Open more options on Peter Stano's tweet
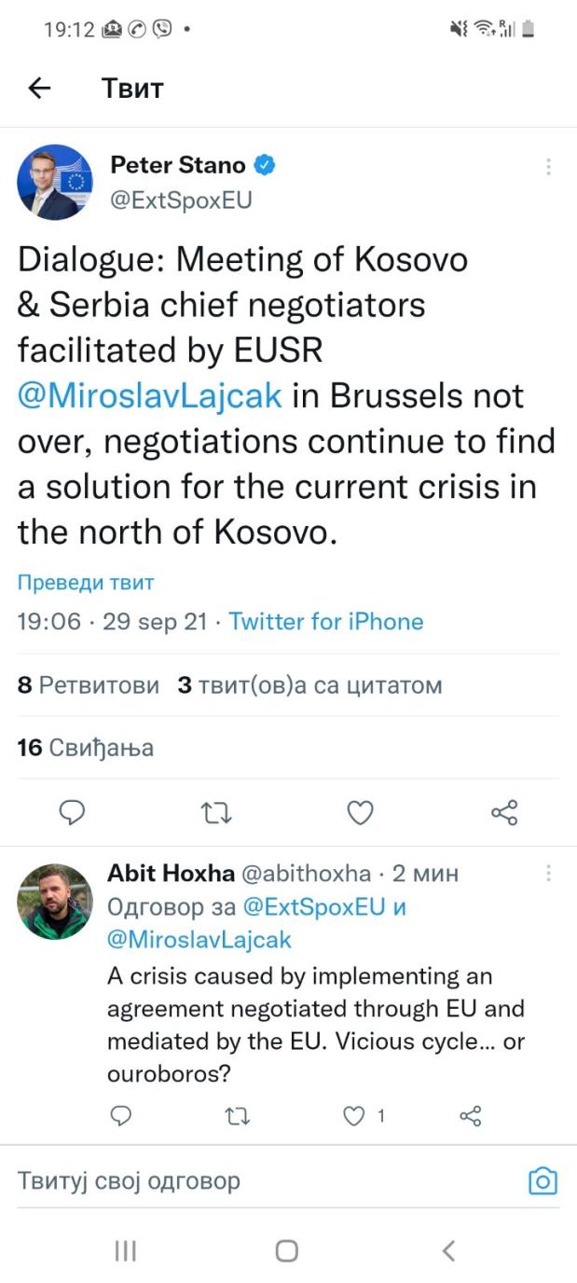This screenshot has width=577, height=1283. [x=548, y=167]
